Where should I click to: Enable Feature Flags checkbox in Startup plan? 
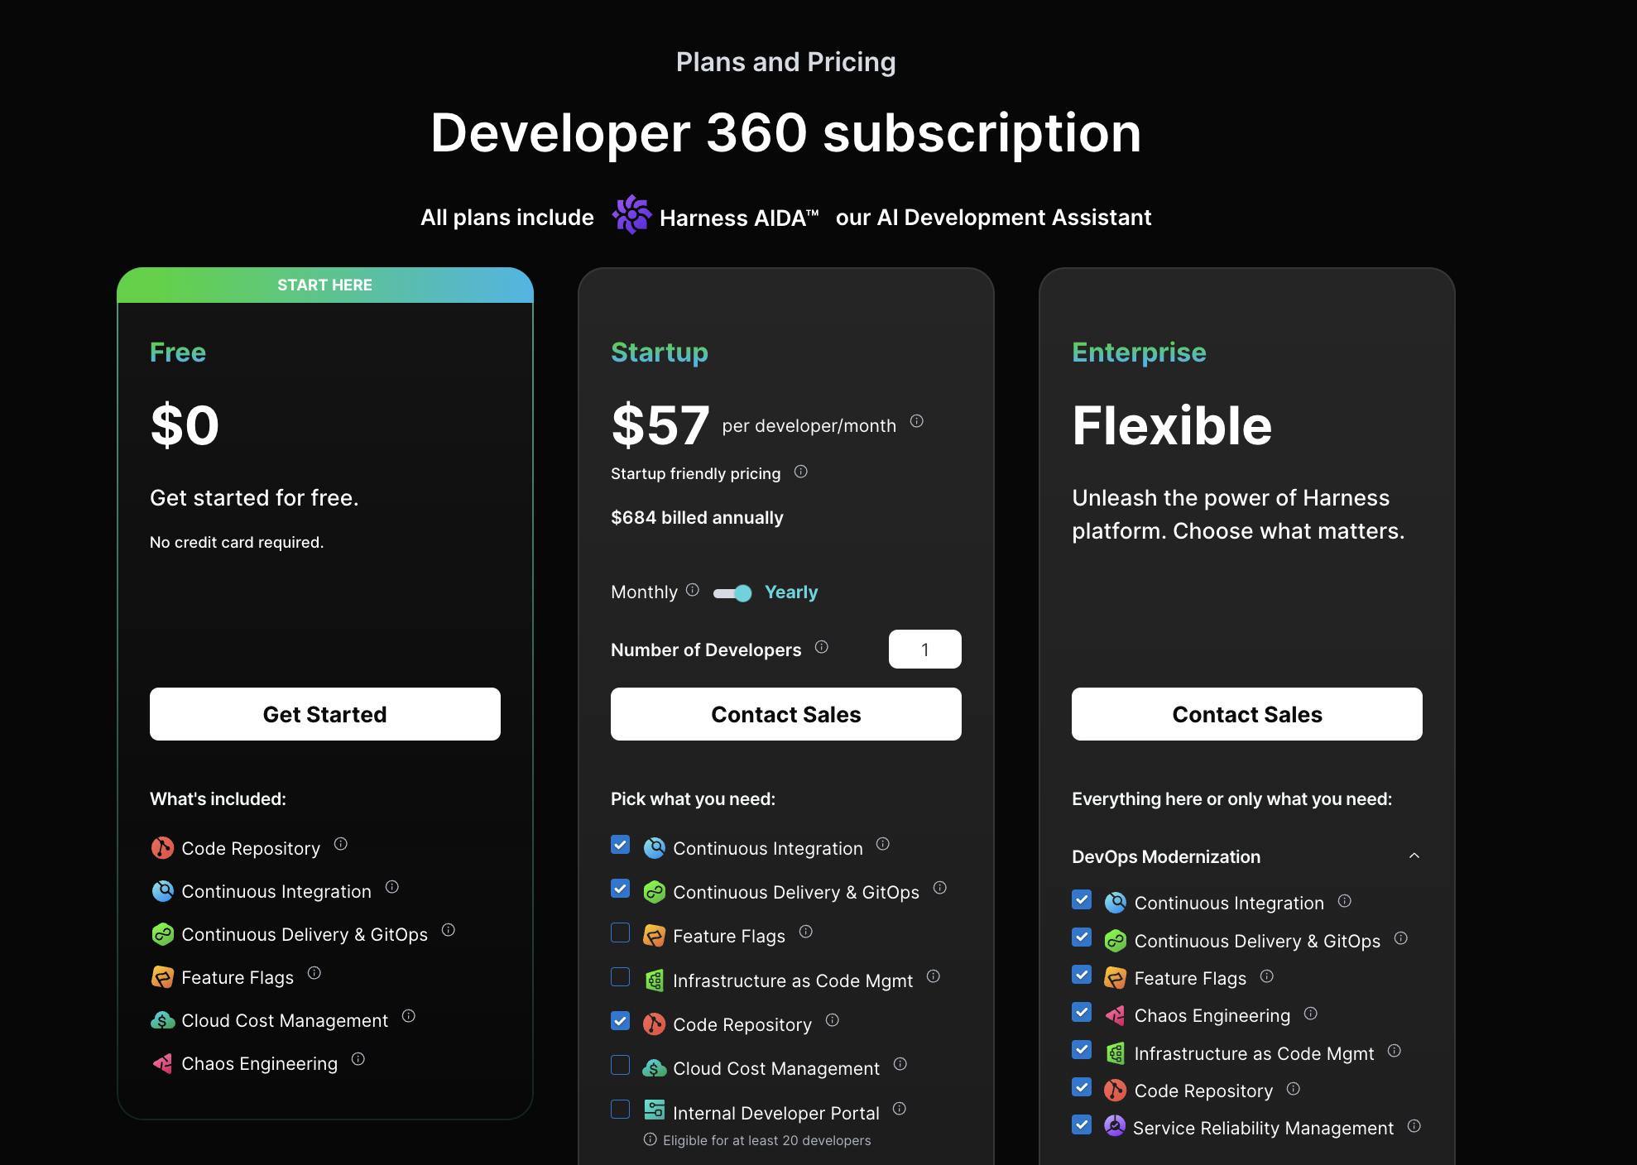620,933
